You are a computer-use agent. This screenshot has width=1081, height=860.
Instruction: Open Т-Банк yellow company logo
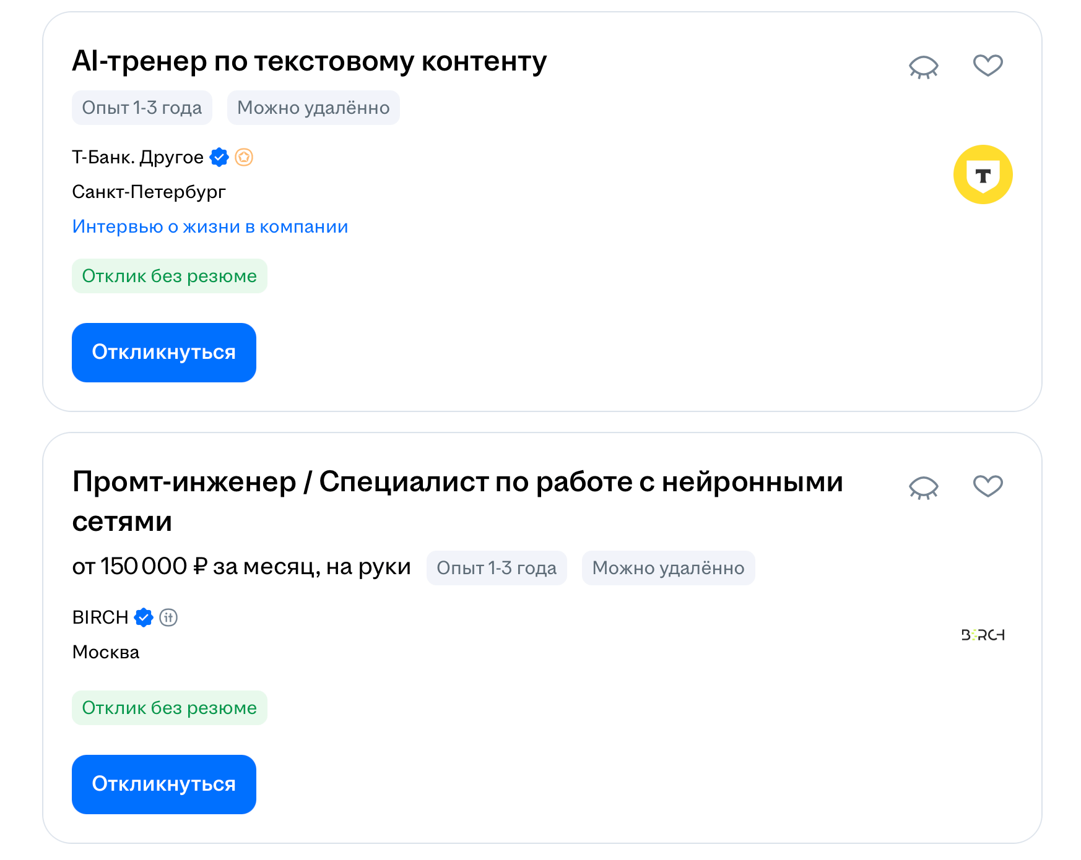983,174
